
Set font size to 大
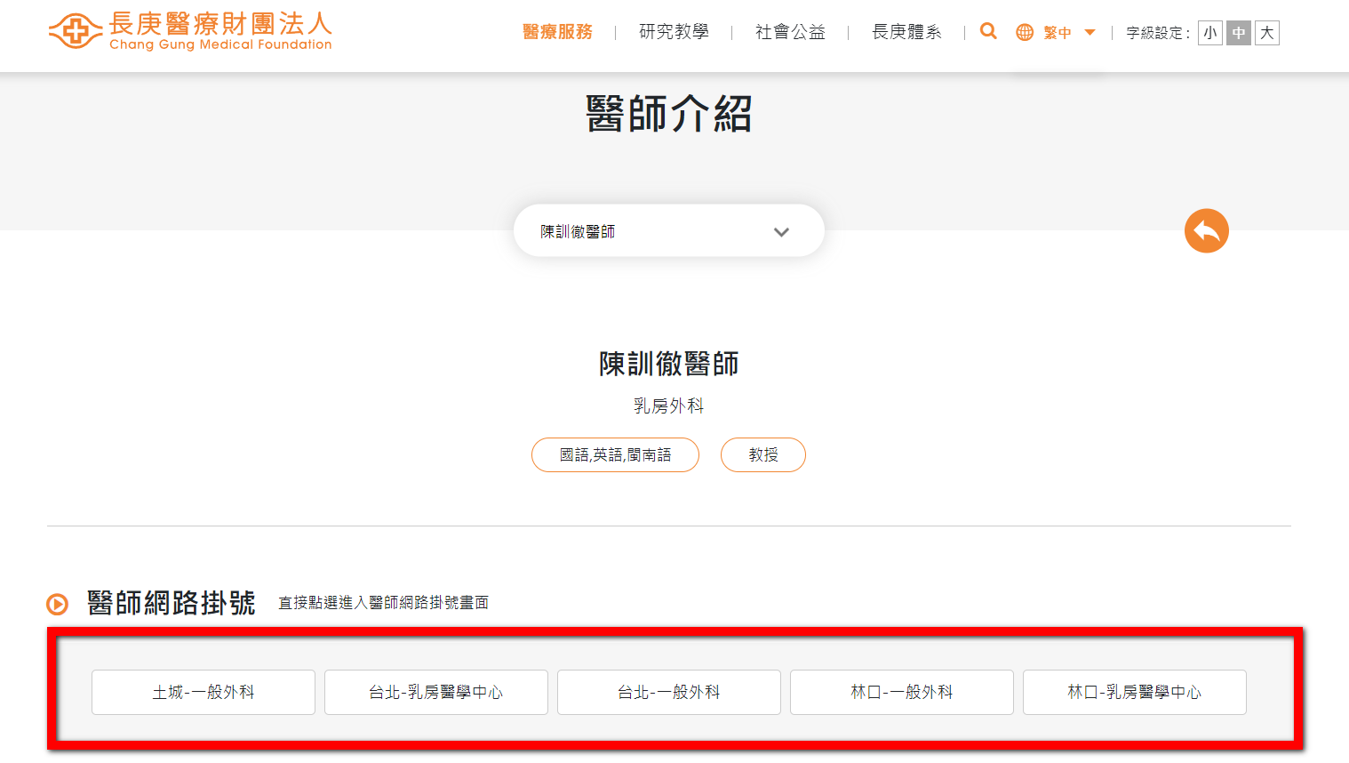coord(1267,33)
